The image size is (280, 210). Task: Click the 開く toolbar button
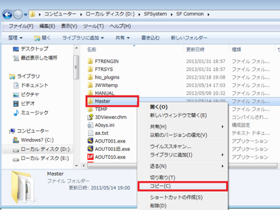pos(42,38)
